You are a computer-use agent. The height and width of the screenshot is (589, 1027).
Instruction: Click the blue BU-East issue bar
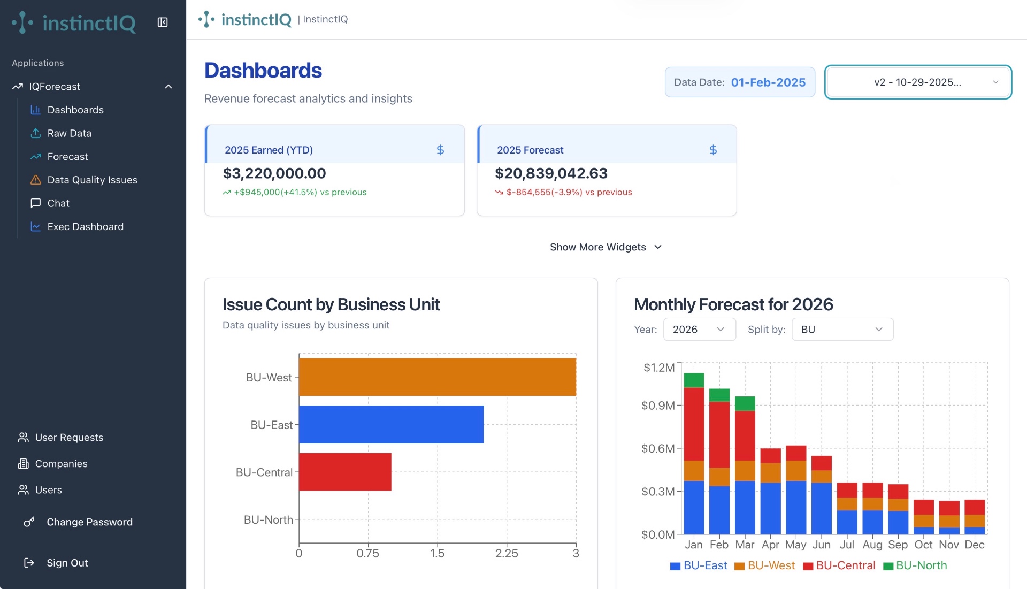[x=392, y=425]
